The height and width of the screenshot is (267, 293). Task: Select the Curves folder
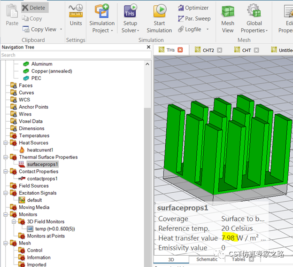(x=22, y=93)
